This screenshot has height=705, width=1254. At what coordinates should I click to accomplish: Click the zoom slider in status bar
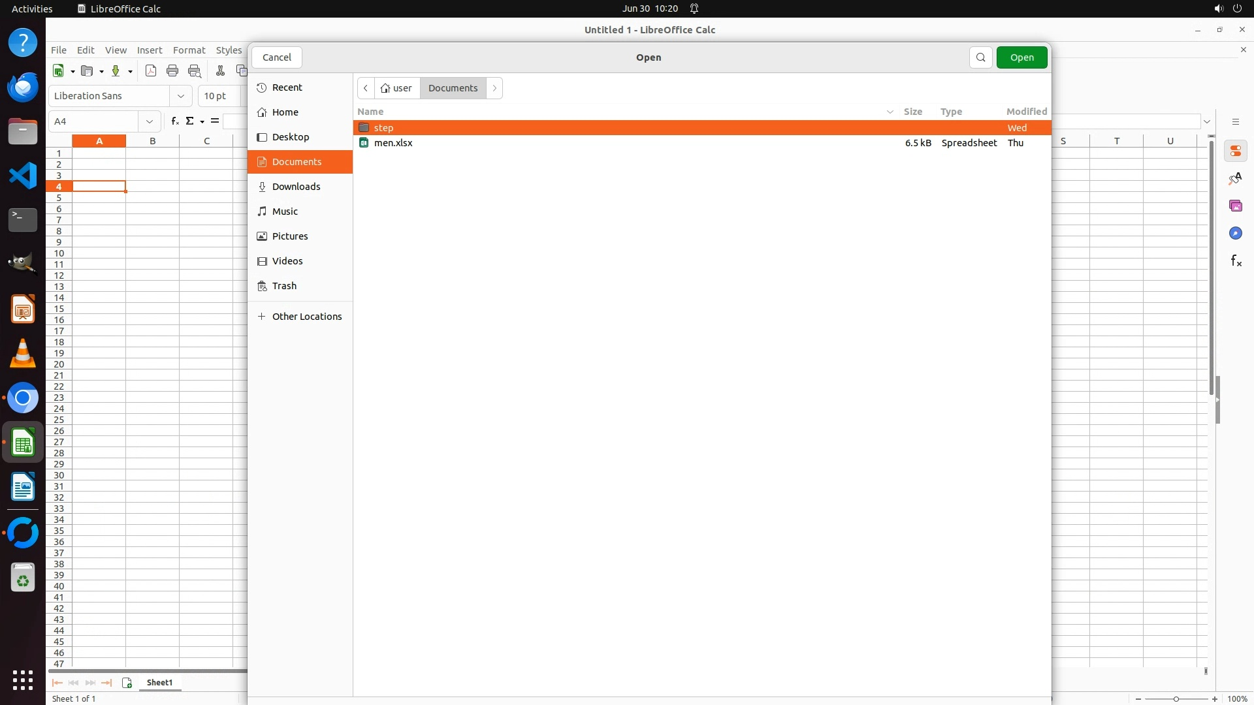click(1176, 699)
